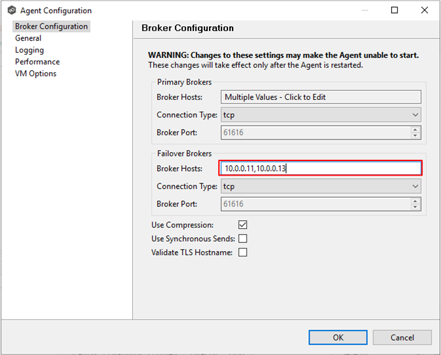Decrease the Failover Broker Port value
The width and height of the screenshot is (441, 355).
[x=415, y=207]
